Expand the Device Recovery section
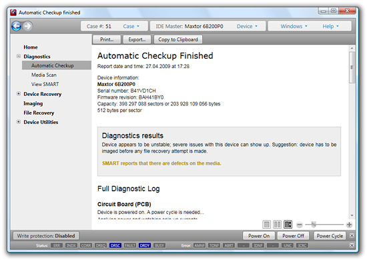Image resolution: width=367 pixels, height=260 pixels. click(19, 94)
